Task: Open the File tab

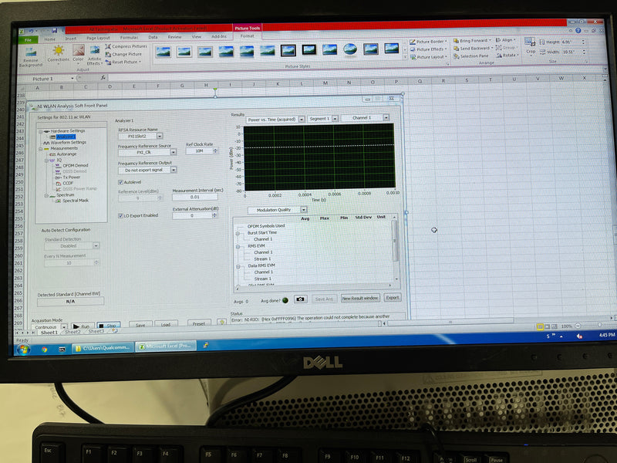Action: click(x=28, y=40)
